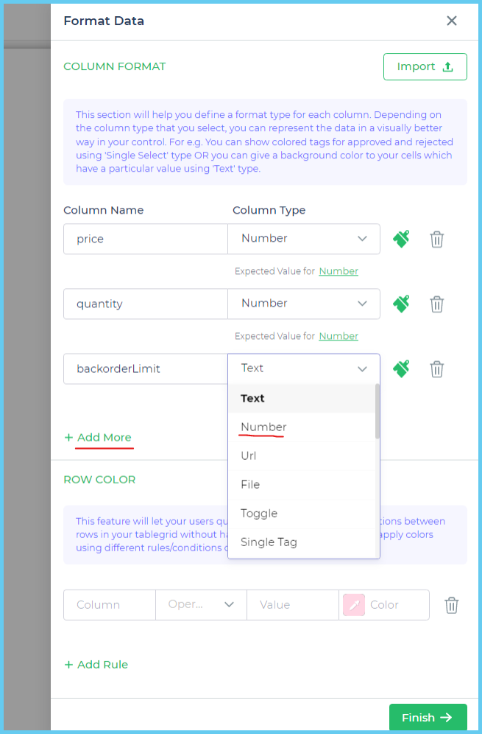The height and width of the screenshot is (734, 482).
Task: Delete the price column using its trash icon
Action: click(x=436, y=239)
